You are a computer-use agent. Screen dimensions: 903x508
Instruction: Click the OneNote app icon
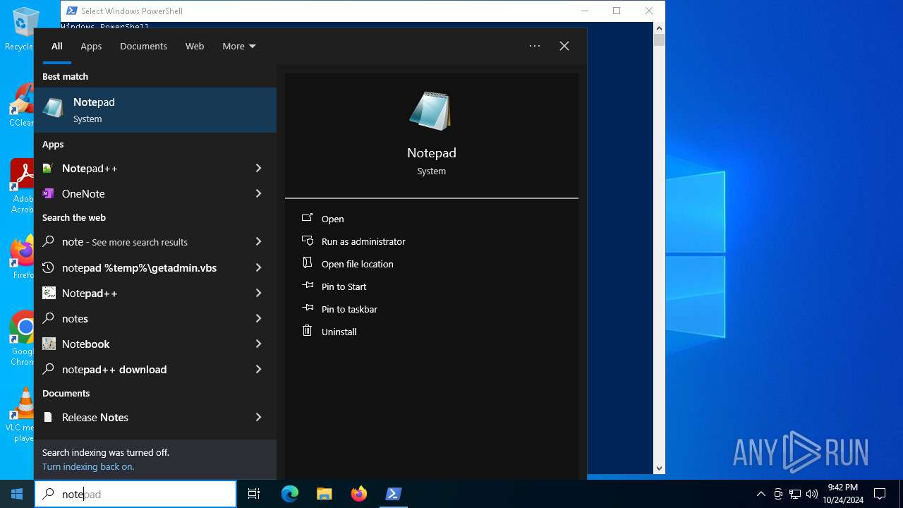(48, 193)
